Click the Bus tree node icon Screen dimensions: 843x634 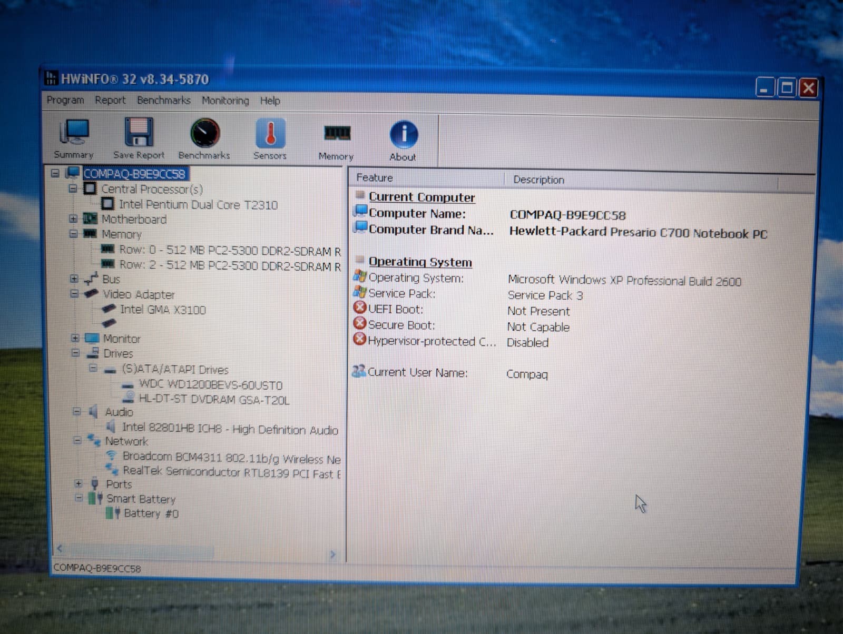(x=91, y=278)
